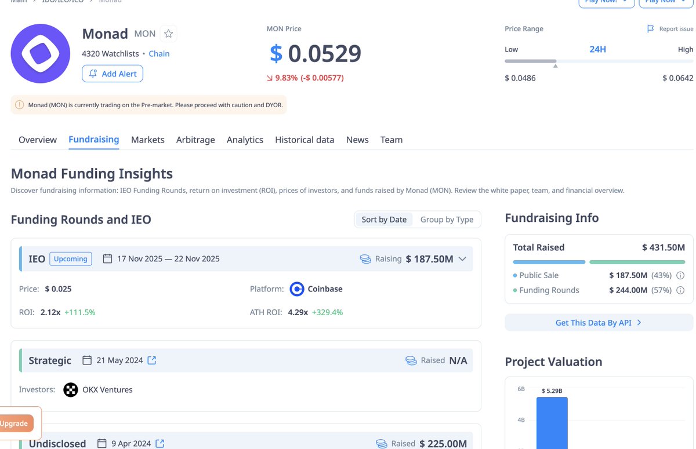Open the Report issue link
This screenshot has height=449, width=696.
pyautogui.click(x=676, y=29)
